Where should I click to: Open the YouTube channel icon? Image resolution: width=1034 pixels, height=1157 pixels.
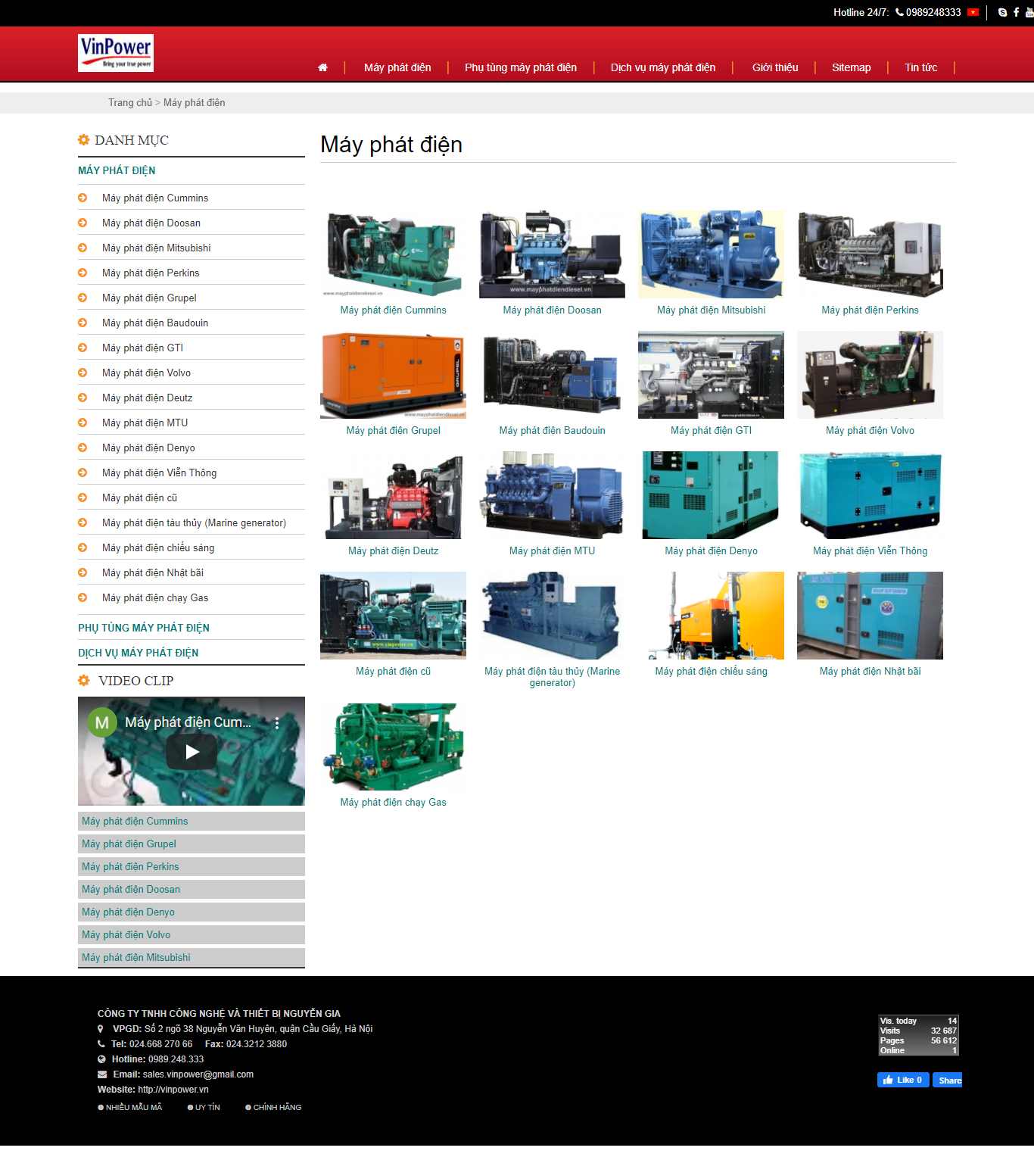1030,12
